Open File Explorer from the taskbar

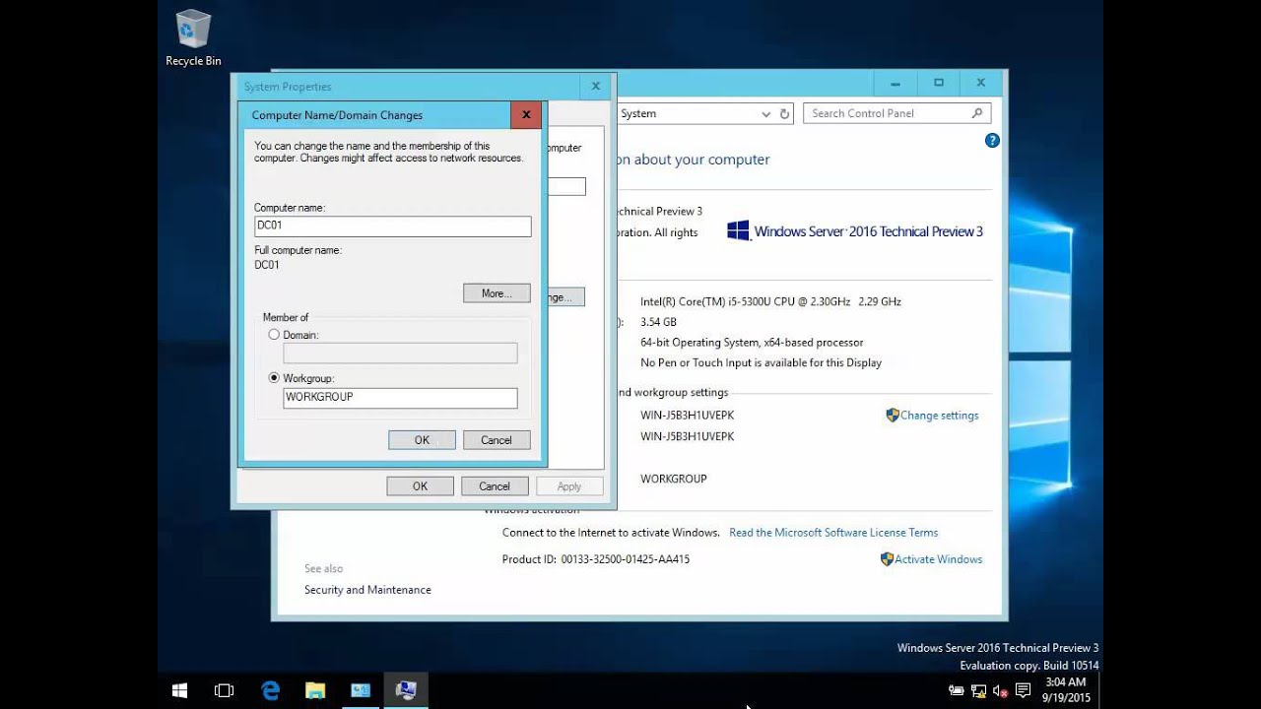[x=315, y=690]
